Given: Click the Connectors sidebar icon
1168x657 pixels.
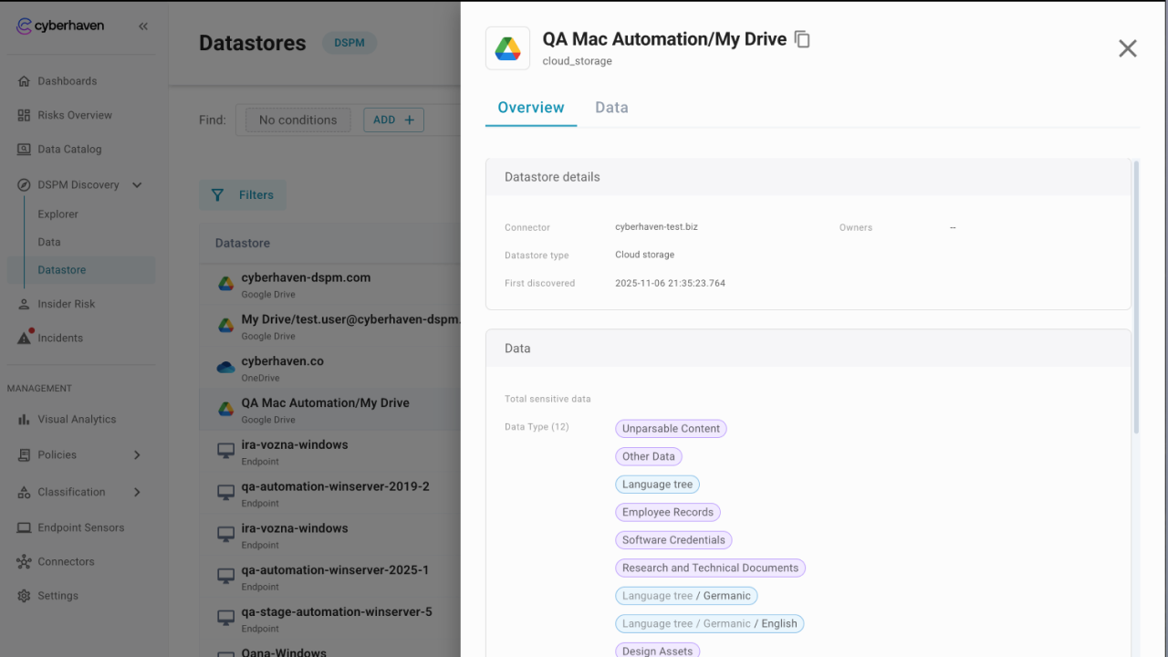Looking at the screenshot, I should point(24,562).
